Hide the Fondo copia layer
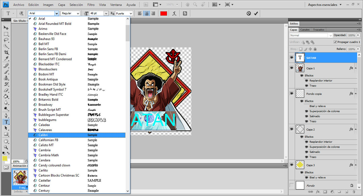Image resolution: width=363 pixels, height=196 pixels. [292, 93]
